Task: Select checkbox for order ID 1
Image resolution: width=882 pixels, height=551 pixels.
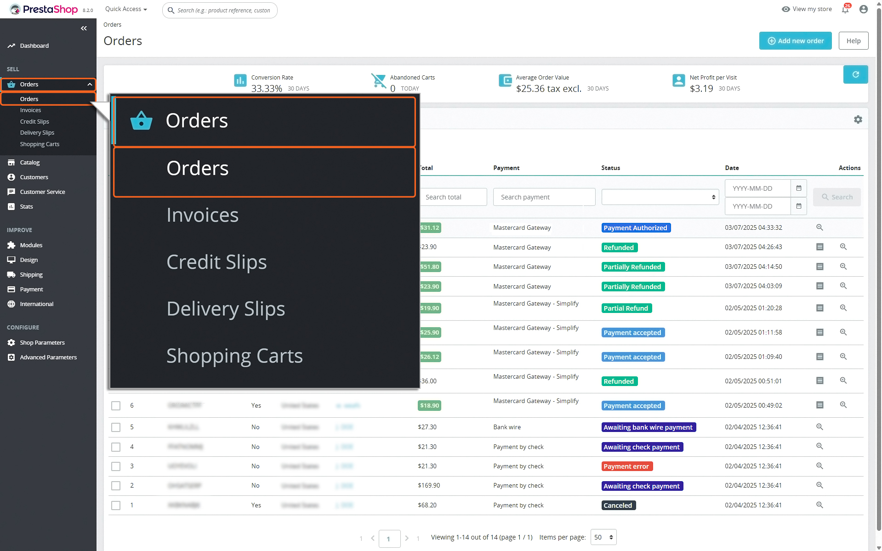Action: click(x=116, y=506)
